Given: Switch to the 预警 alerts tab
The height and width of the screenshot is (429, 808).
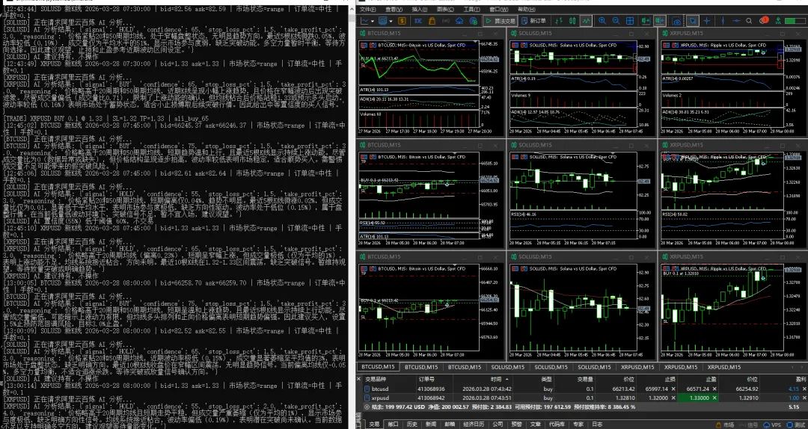Looking at the screenshot, I should tap(517, 425).
